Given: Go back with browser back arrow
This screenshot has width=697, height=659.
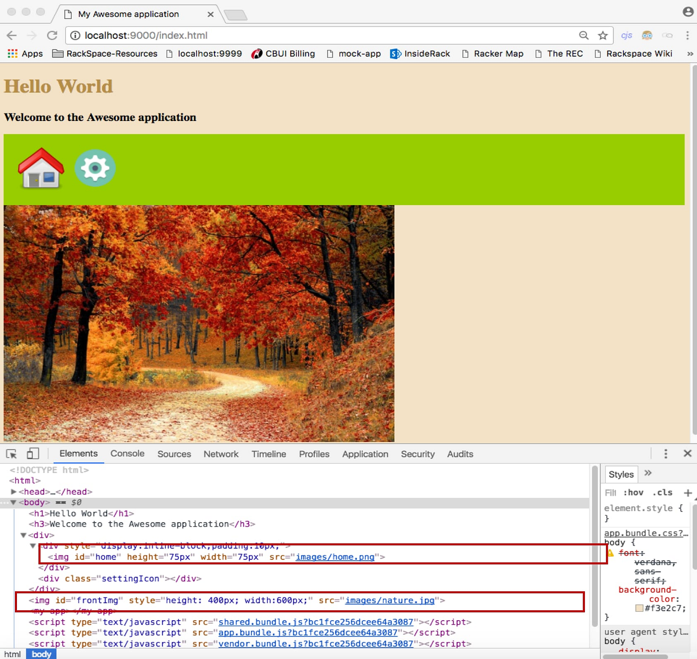Looking at the screenshot, I should [x=12, y=35].
